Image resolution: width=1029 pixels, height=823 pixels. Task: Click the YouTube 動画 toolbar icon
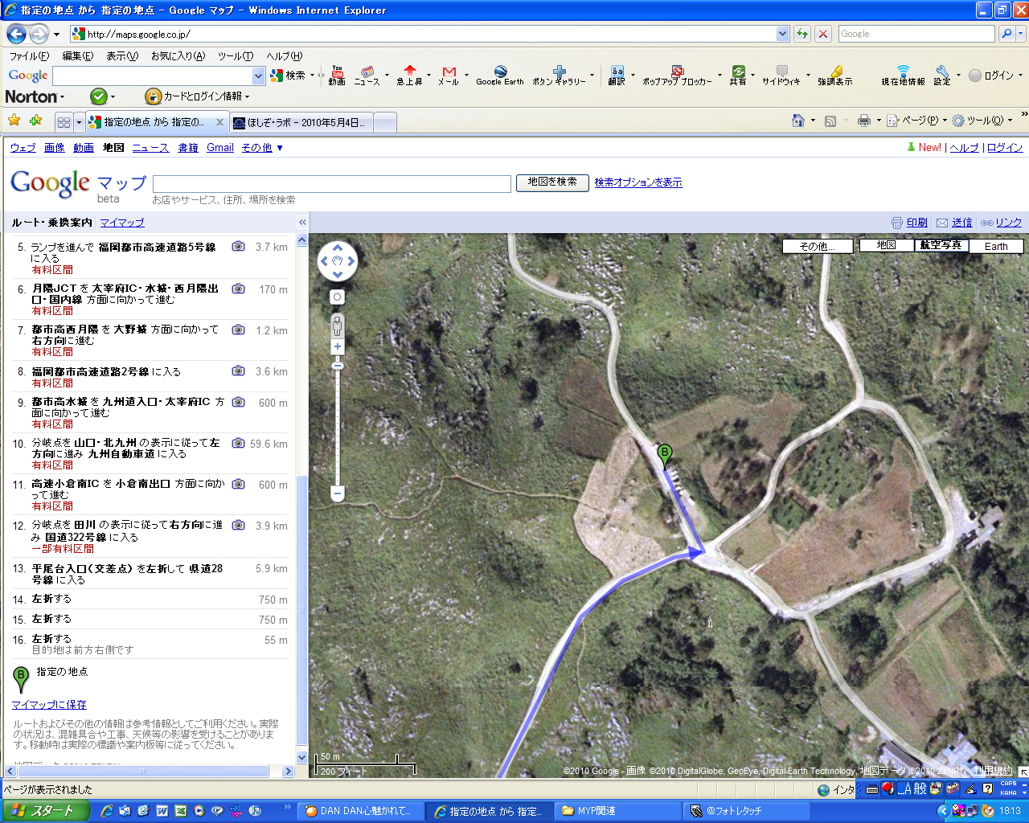click(x=337, y=76)
